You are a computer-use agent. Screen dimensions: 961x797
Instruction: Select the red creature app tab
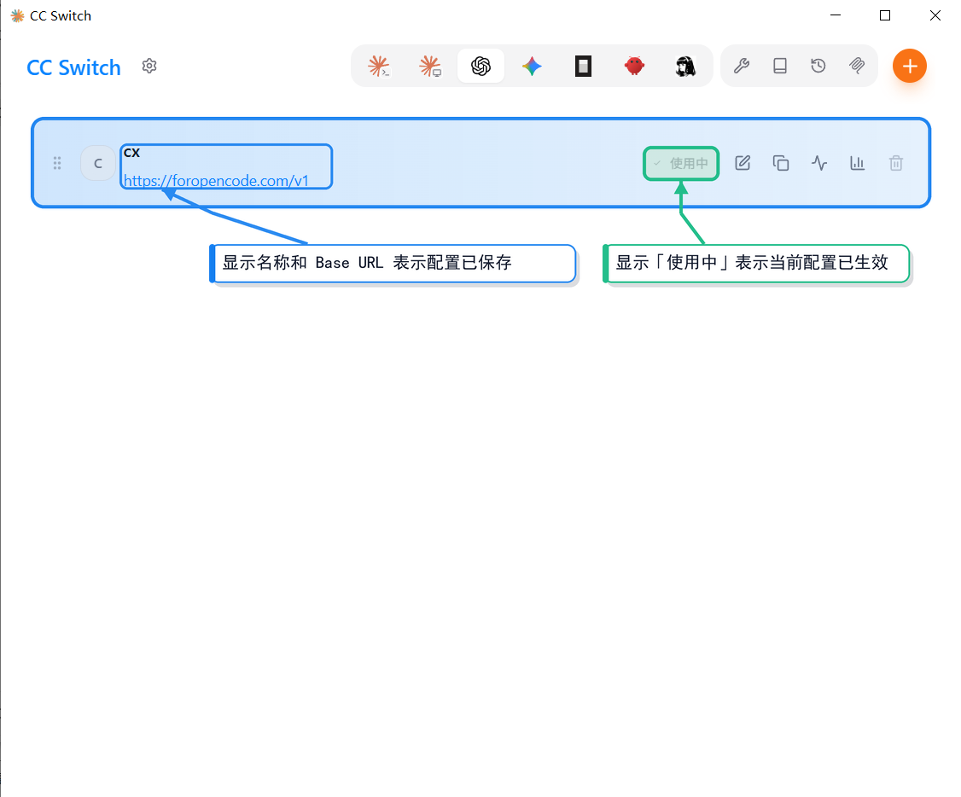coord(634,66)
